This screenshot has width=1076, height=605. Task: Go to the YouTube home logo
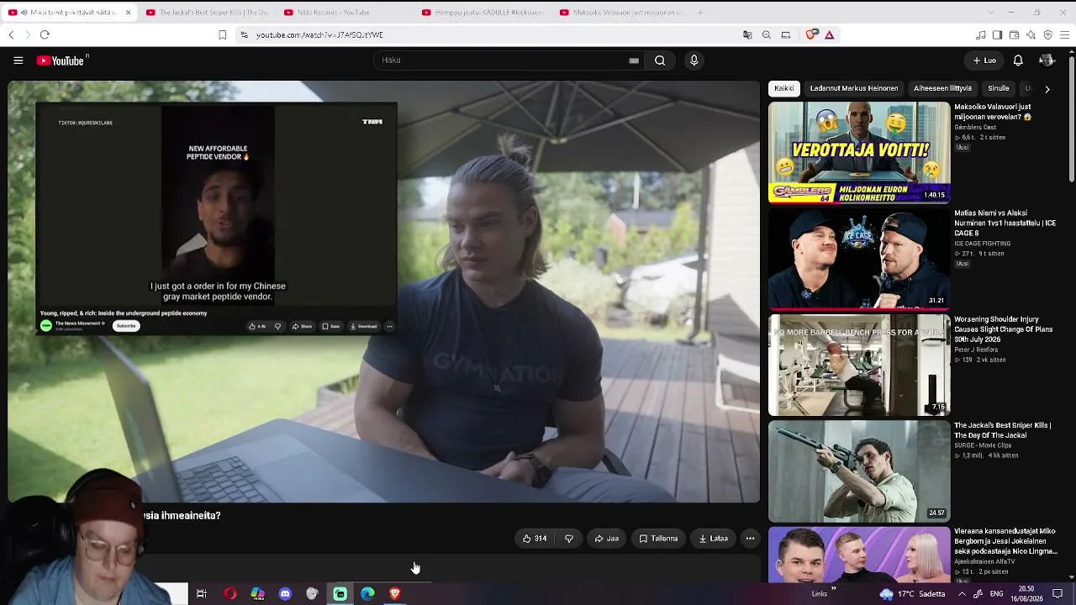tap(61, 60)
